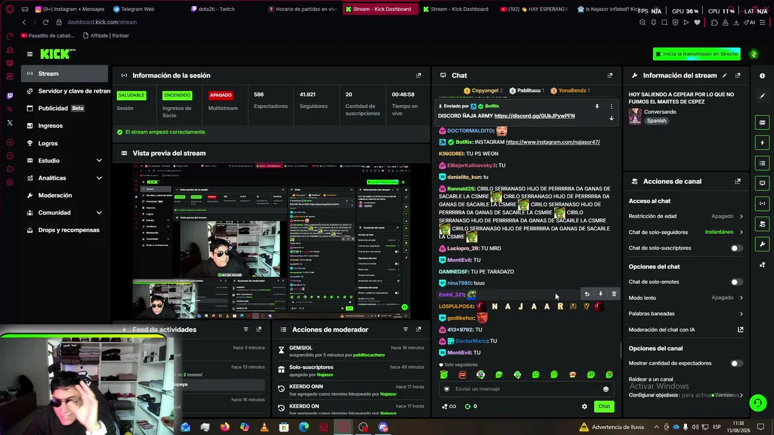Image resolution: width=774 pixels, height=435 pixels.
Task: Click the Spanish language tag
Action: pyautogui.click(x=656, y=121)
